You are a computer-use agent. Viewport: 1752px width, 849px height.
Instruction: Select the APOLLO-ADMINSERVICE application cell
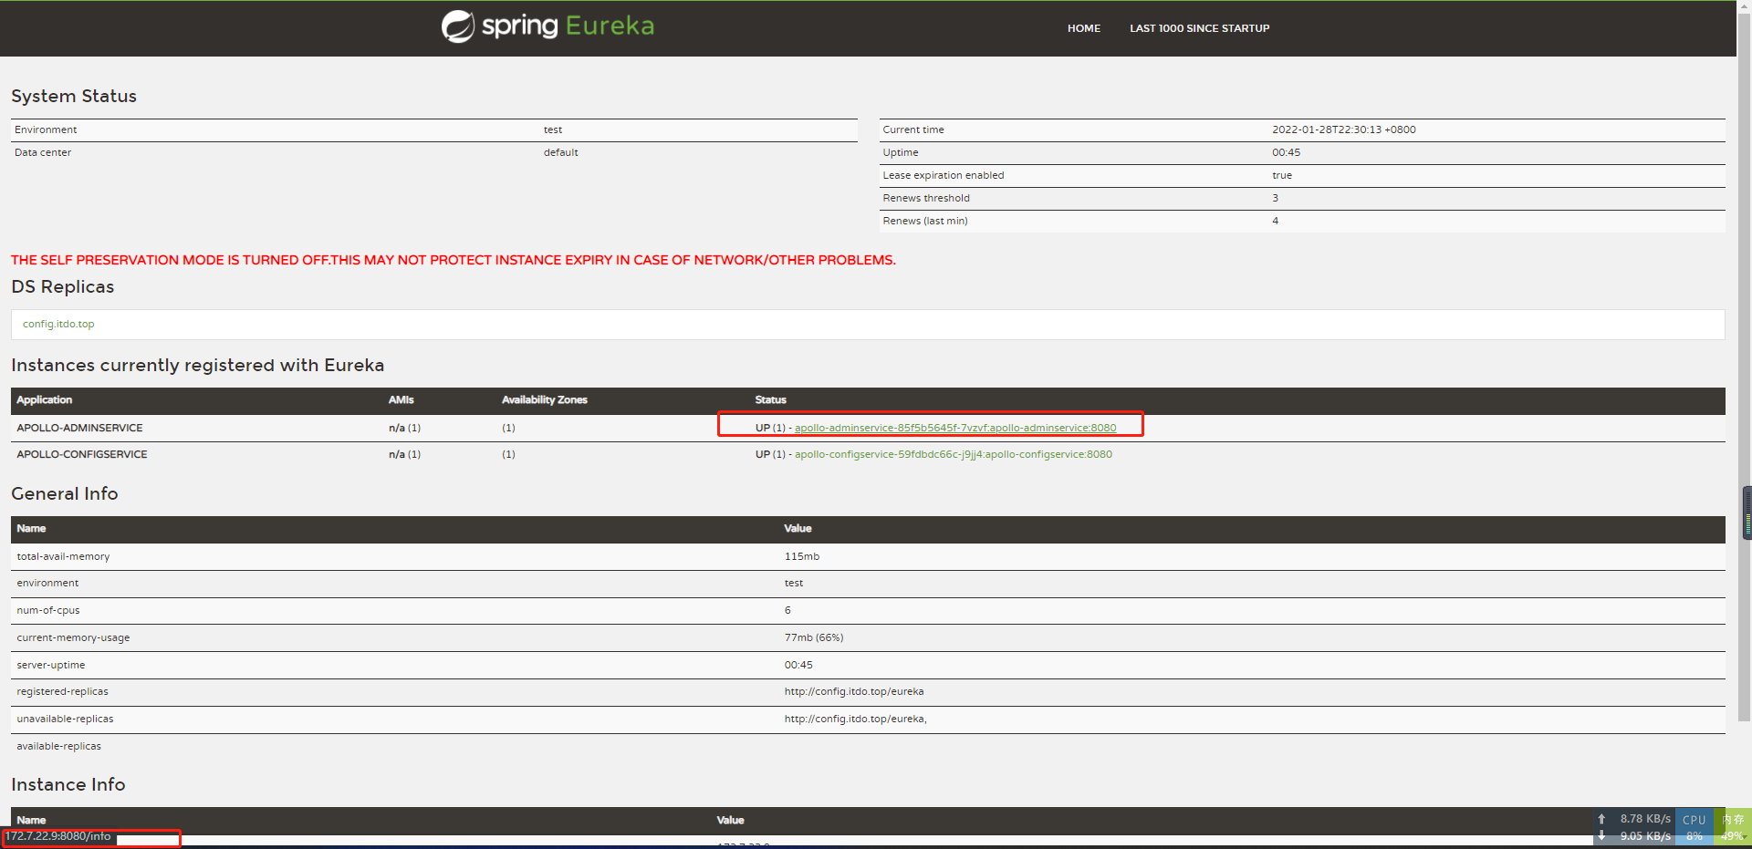[79, 428]
